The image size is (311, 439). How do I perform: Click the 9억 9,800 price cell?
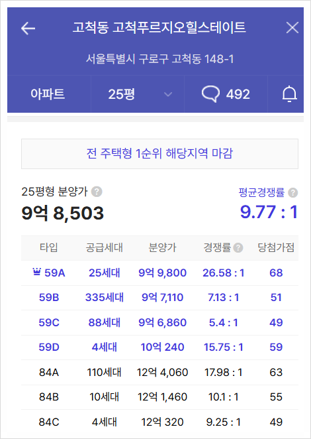[162, 273]
